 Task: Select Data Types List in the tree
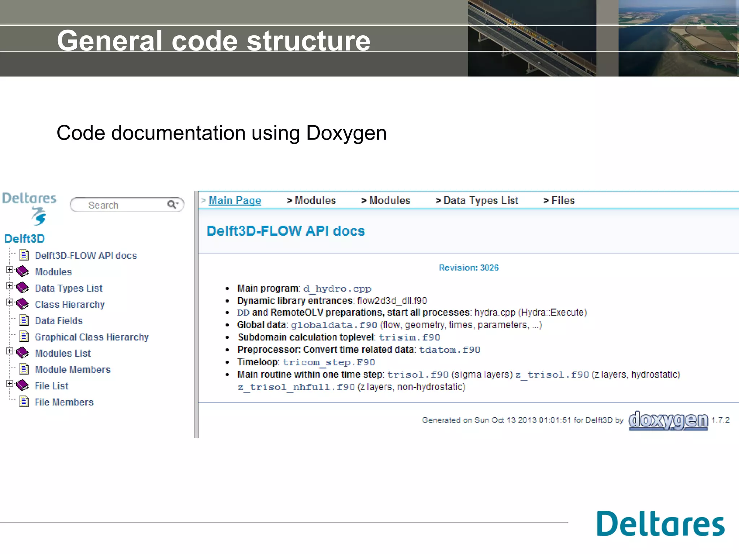pyautogui.click(x=69, y=288)
